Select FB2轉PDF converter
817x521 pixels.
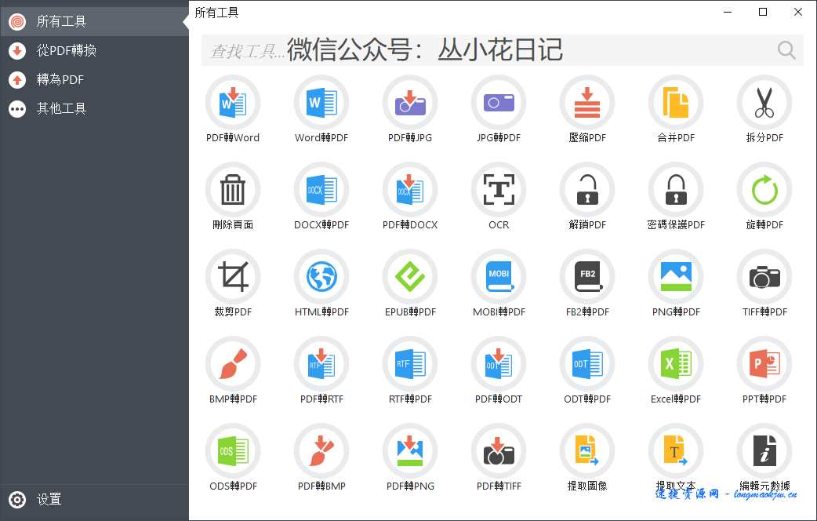click(587, 277)
